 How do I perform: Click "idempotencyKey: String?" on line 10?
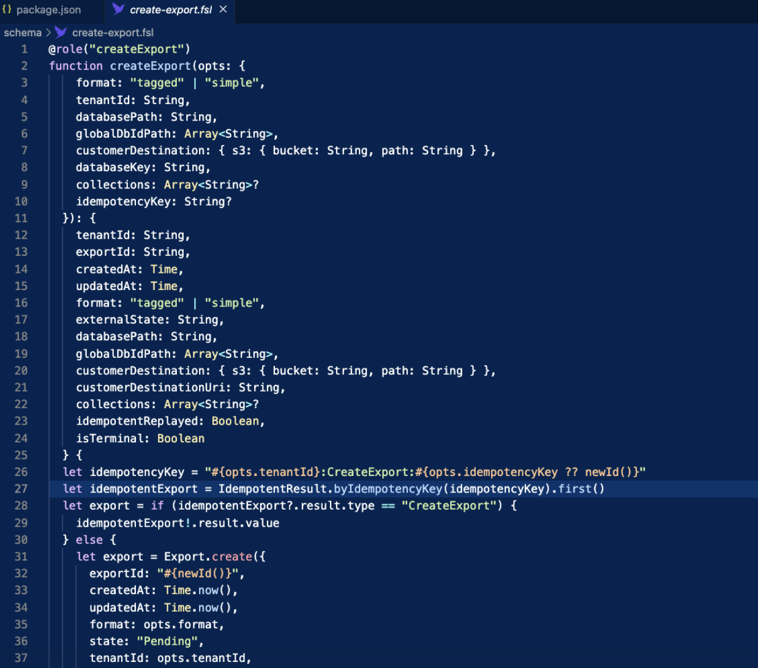(x=154, y=202)
